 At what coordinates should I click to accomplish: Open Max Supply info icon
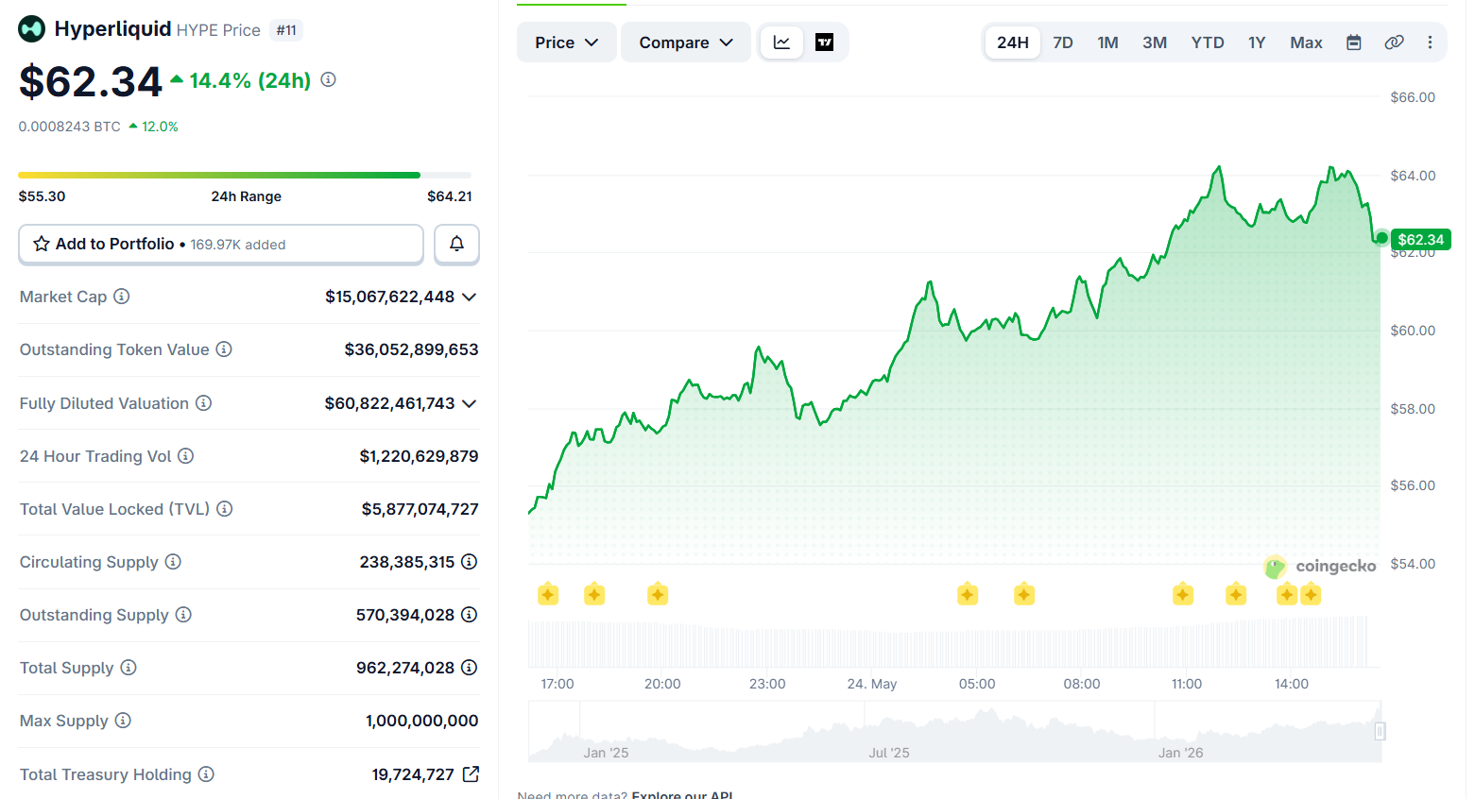[123, 721]
